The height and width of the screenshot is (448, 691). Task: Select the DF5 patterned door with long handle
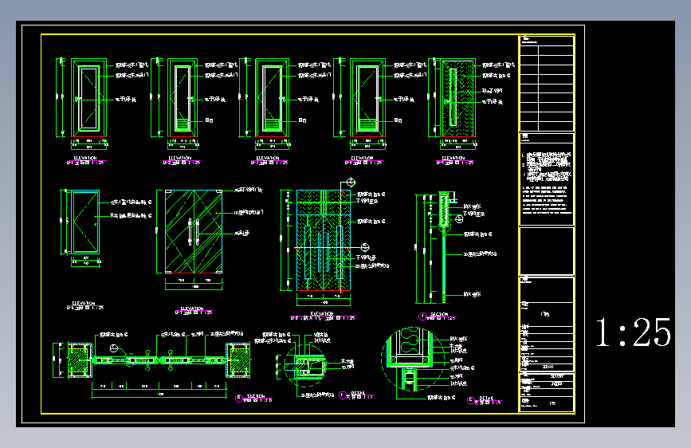pyautogui.click(x=457, y=98)
